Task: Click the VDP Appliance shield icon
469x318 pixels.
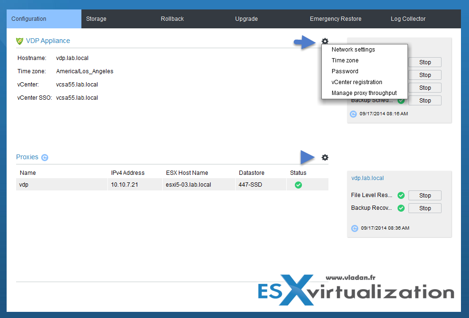Action: click(19, 41)
